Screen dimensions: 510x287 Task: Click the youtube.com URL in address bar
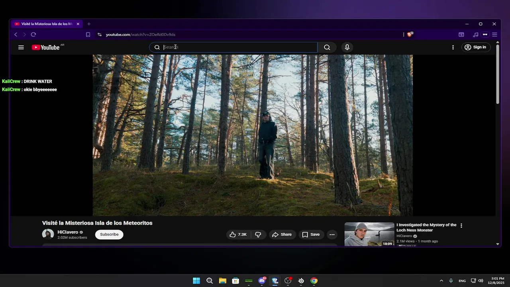[141, 35]
